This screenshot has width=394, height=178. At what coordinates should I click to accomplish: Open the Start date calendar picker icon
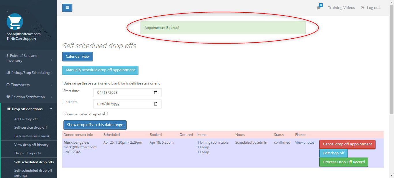click(x=156, y=93)
